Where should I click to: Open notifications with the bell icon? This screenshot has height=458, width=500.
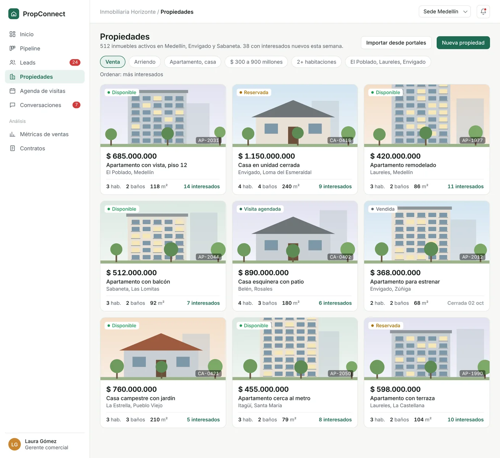tap(483, 11)
